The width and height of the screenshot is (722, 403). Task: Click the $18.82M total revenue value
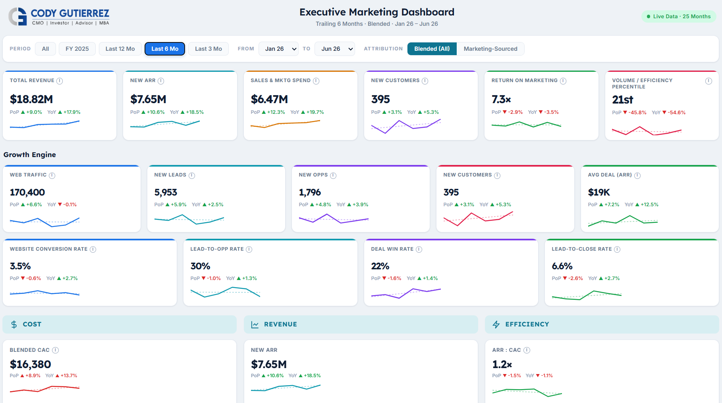[31, 99]
